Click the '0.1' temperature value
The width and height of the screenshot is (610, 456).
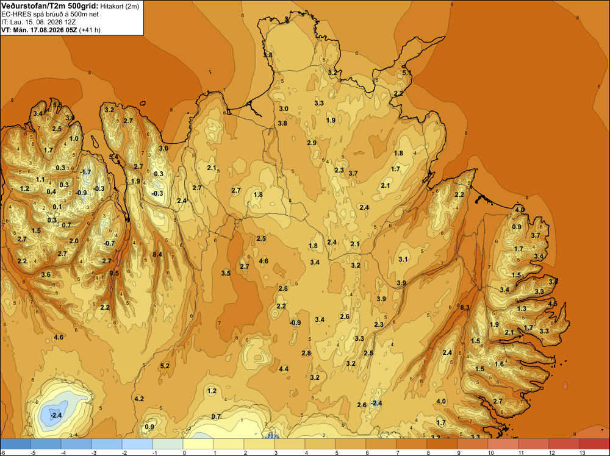tap(57, 207)
